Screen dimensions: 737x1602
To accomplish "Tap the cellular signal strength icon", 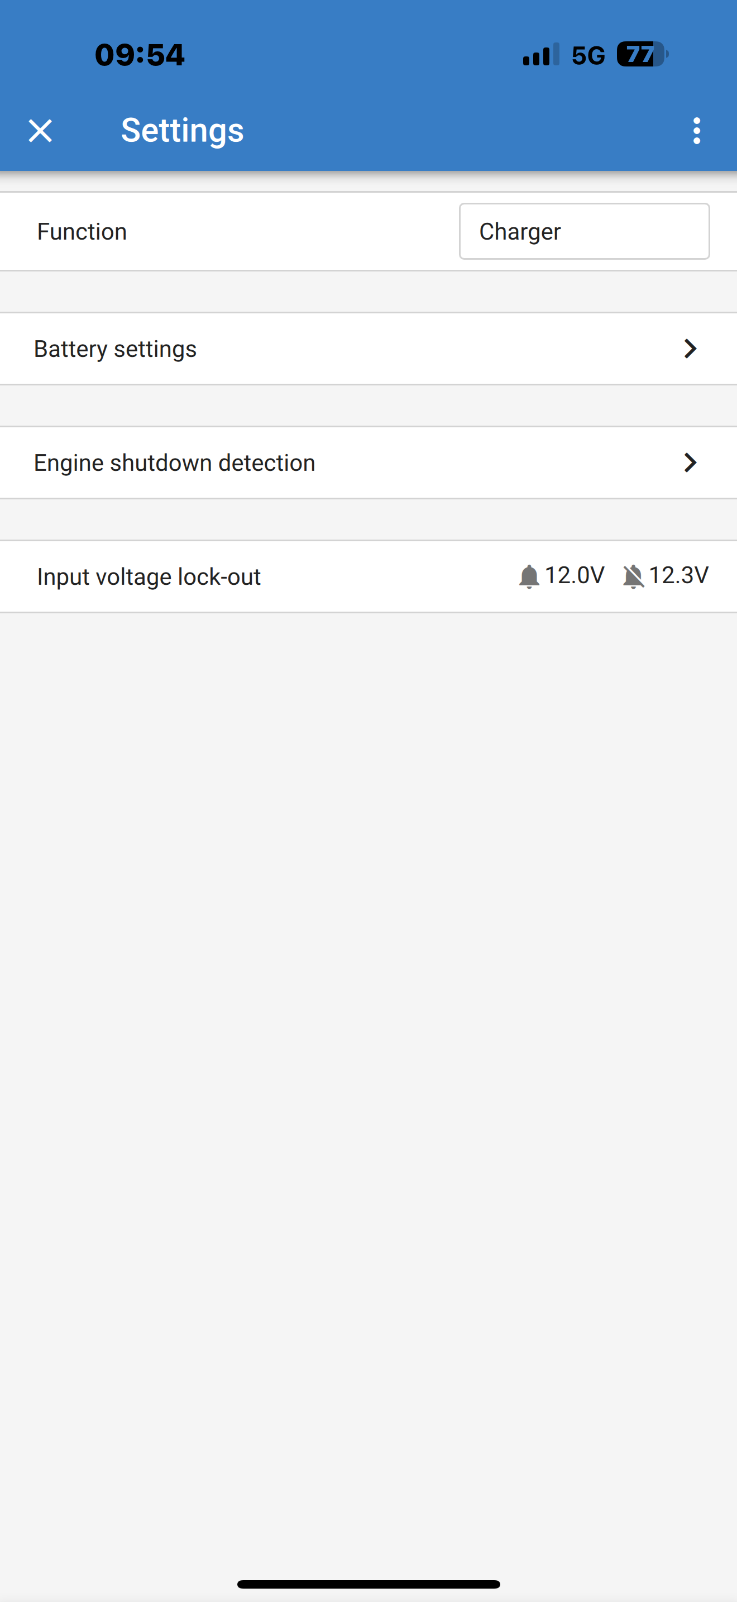I will pyautogui.click(x=540, y=55).
